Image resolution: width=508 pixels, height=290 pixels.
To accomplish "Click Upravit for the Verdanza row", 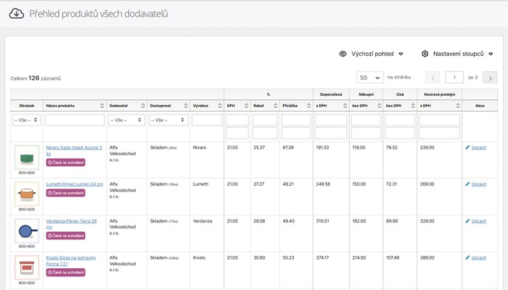I will 479,221.
